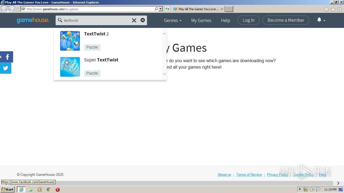Open the Help navigation item
The image size is (344, 193).
(x=225, y=20)
